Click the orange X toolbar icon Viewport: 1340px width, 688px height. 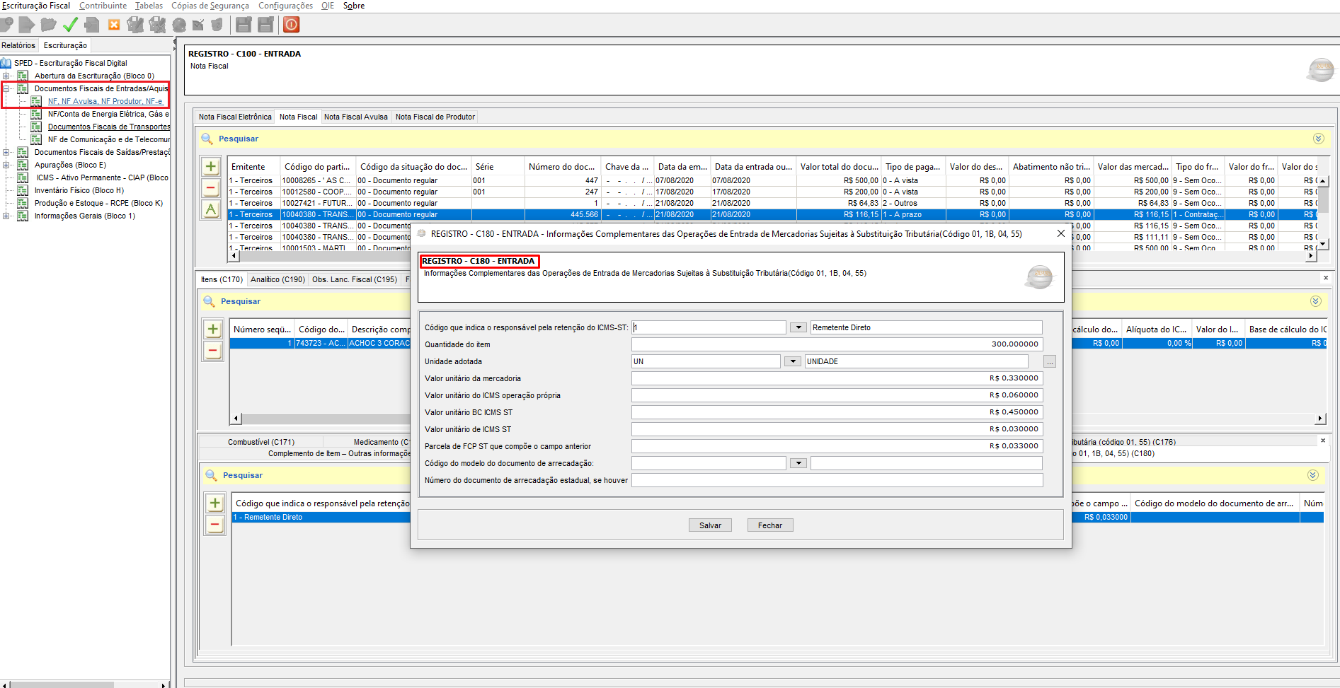pos(113,25)
